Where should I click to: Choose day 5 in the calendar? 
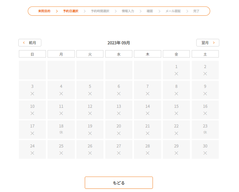pyautogui.click(x=90, y=90)
